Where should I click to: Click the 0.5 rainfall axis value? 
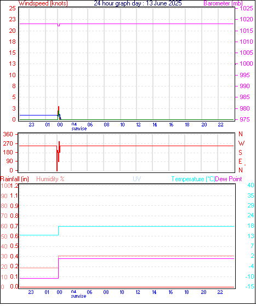tap(14, 246)
